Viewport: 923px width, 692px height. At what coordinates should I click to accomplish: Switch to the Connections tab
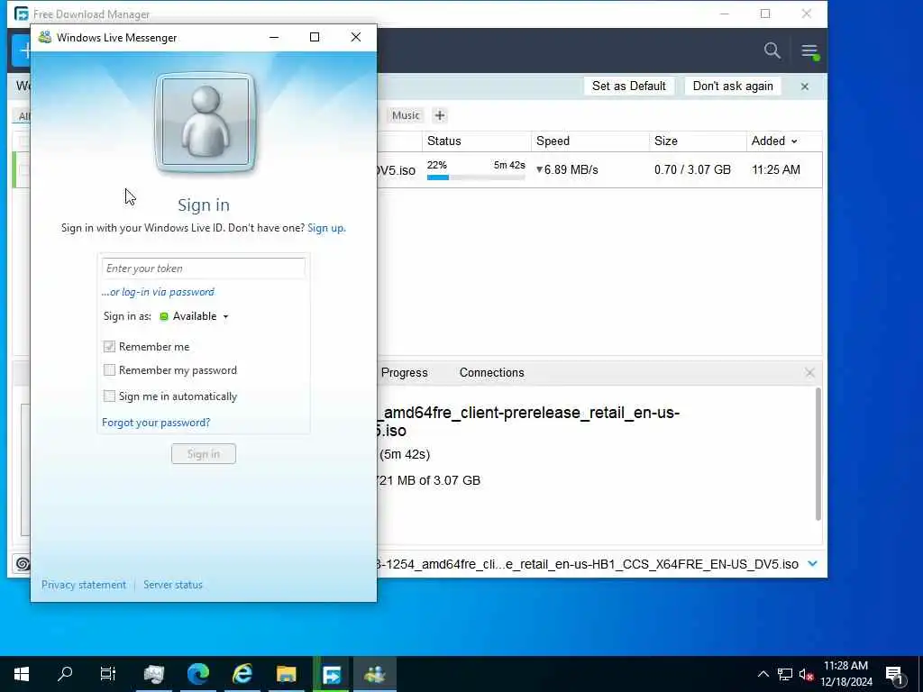[491, 372]
